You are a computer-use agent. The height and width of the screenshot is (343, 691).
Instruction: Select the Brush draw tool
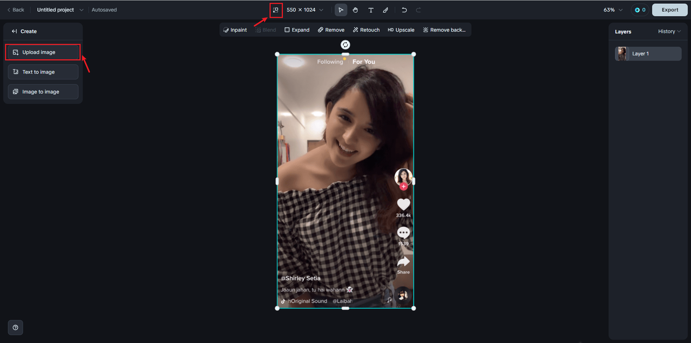385,10
